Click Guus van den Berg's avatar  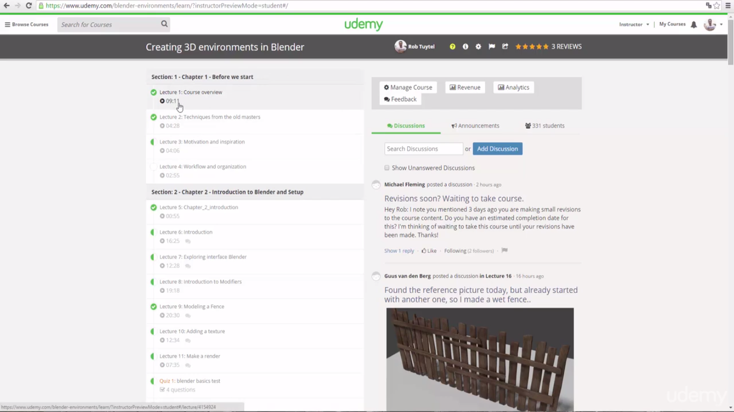376,276
